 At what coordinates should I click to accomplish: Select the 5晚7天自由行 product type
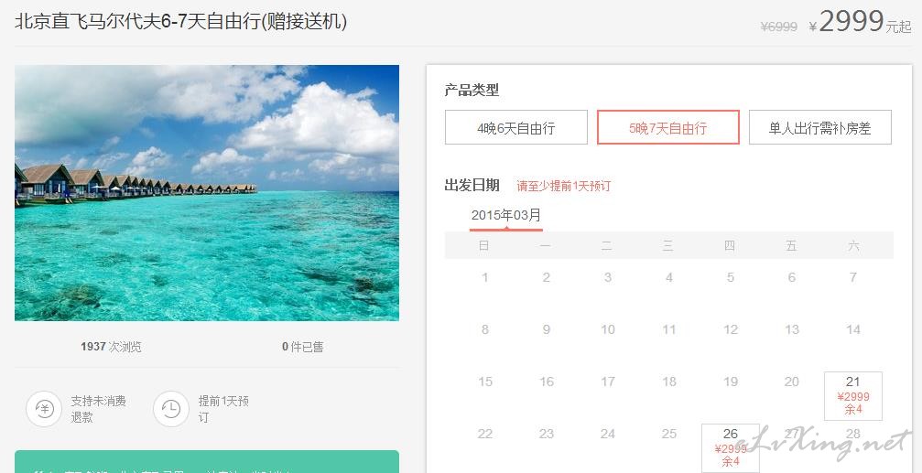(668, 127)
